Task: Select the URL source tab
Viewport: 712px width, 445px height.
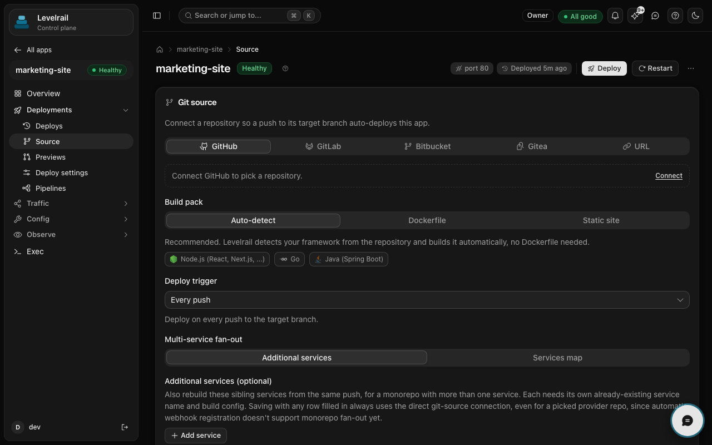Action: [x=636, y=146]
